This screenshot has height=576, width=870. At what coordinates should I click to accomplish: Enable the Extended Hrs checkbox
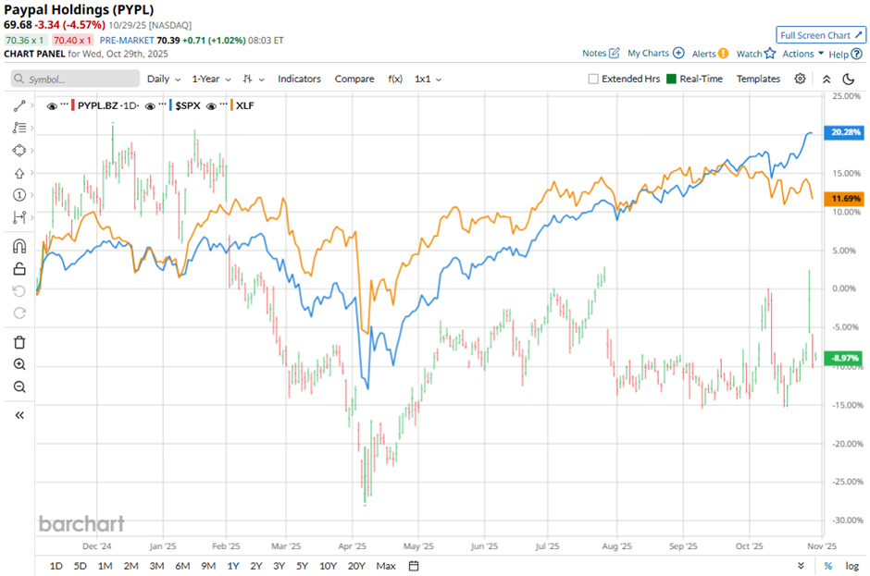(x=593, y=80)
